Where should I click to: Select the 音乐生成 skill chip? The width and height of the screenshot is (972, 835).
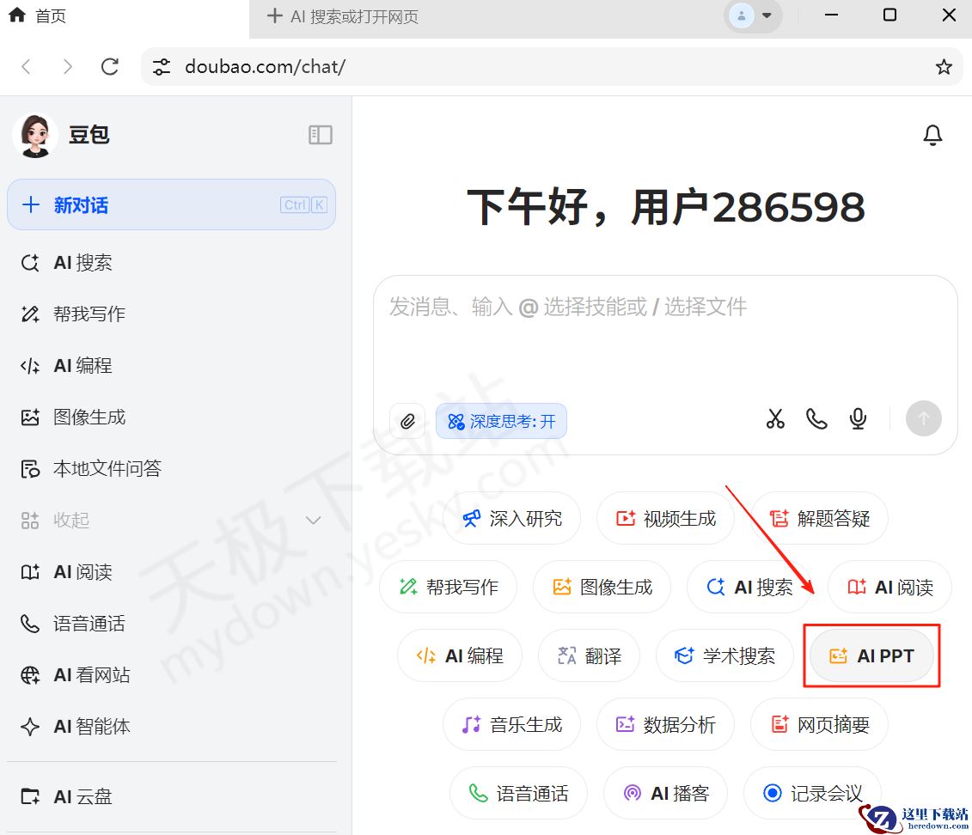(x=512, y=724)
